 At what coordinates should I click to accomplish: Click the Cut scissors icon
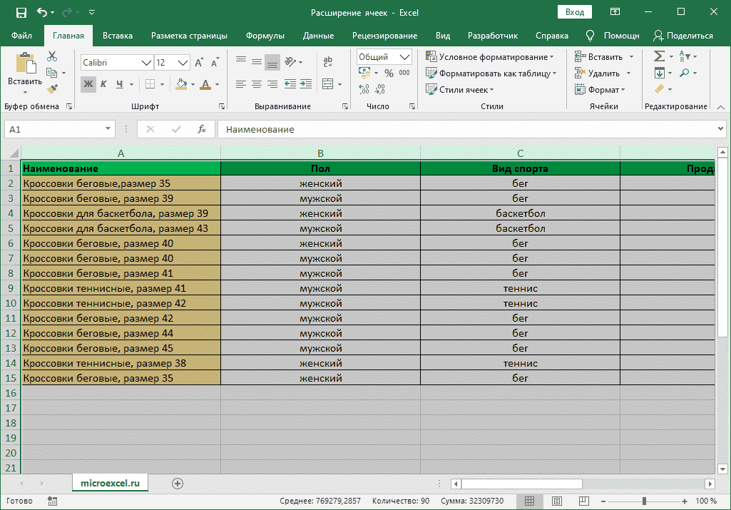pyautogui.click(x=52, y=56)
